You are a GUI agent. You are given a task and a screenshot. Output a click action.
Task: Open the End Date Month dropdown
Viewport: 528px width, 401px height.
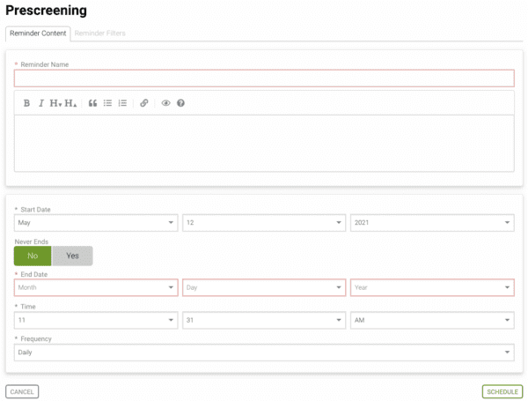[x=96, y=287]
